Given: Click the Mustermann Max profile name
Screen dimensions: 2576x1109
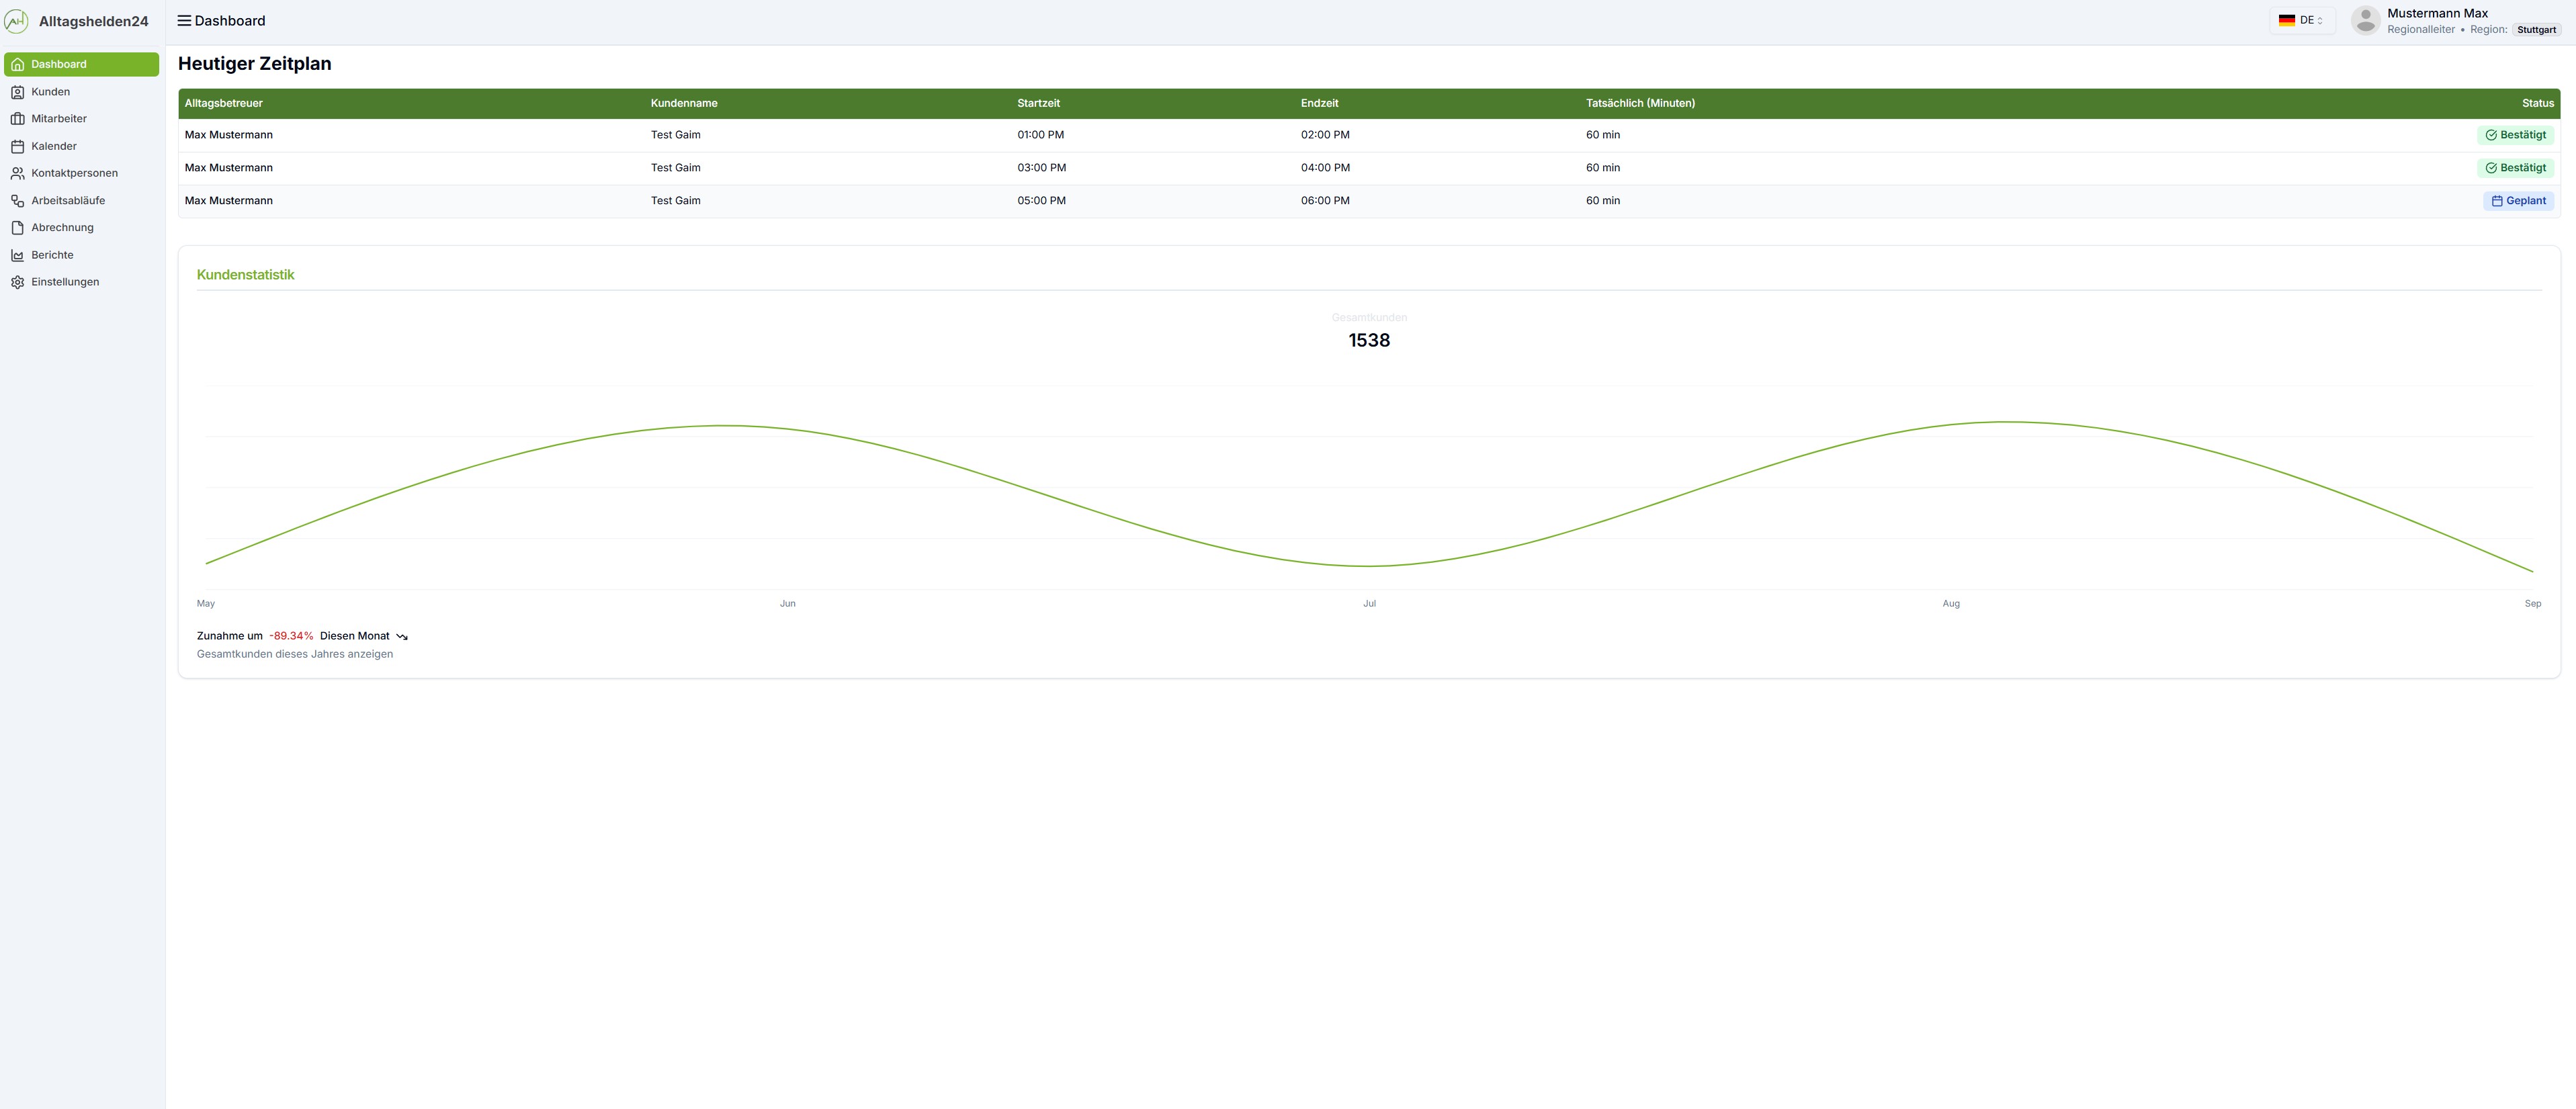Looking at the screenshot, I should tap(2437, 13).
